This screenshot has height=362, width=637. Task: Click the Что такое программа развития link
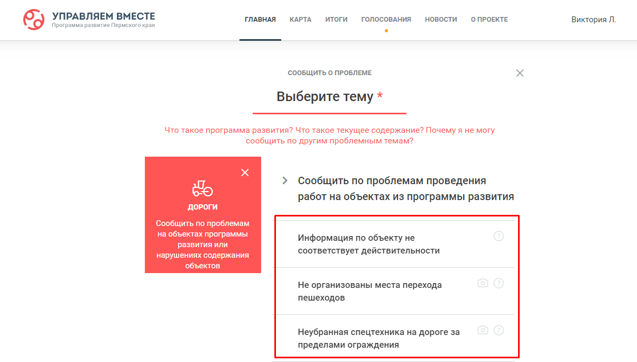coord(229,130)
